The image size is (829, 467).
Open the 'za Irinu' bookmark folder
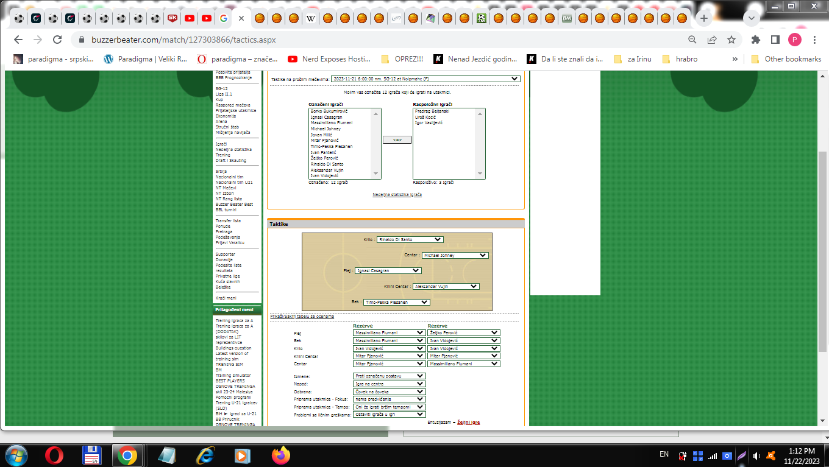coord(632,59)
